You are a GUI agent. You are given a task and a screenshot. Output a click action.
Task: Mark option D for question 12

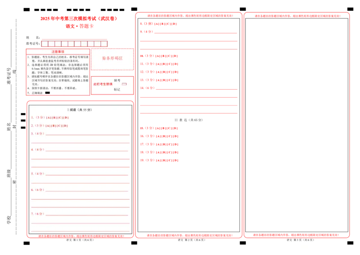point(175,72)
